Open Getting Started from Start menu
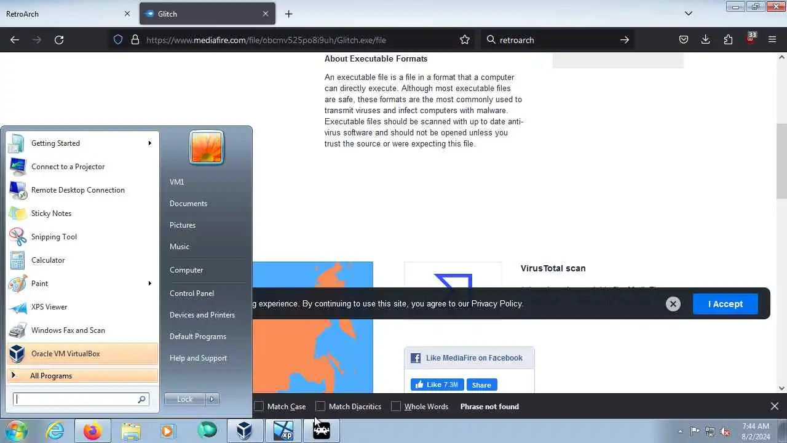This screenshot has height=443, width=787. pyautogui.click(x=82, y=143)
